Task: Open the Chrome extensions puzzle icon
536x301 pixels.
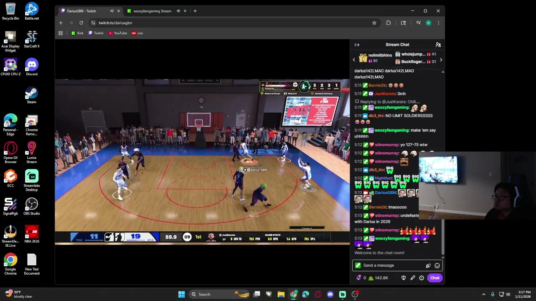Action: (389, 23)
